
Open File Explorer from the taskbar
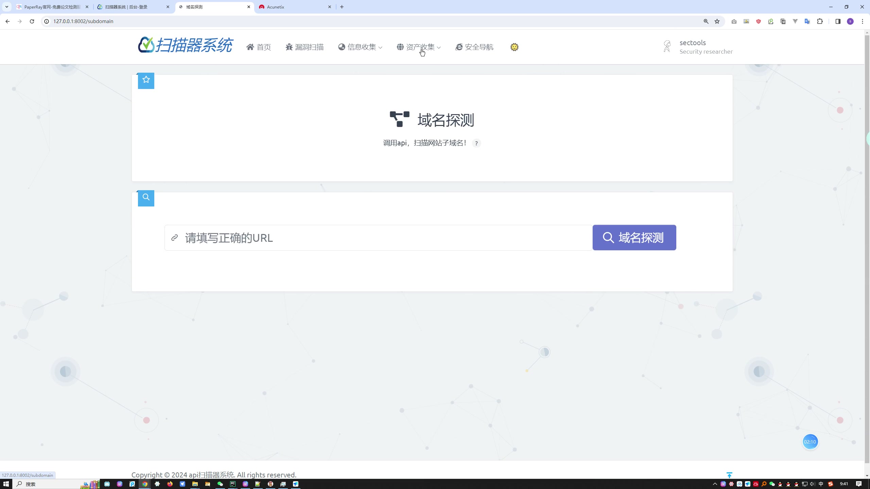(195, 484)
